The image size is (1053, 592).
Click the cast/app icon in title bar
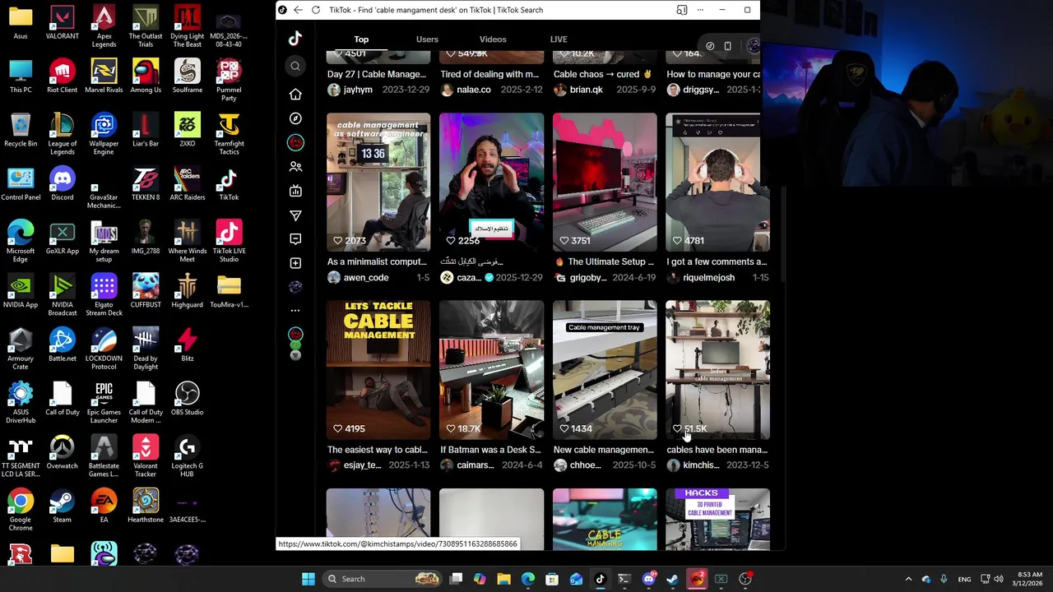pyautogui.click(x=682, y=10)
